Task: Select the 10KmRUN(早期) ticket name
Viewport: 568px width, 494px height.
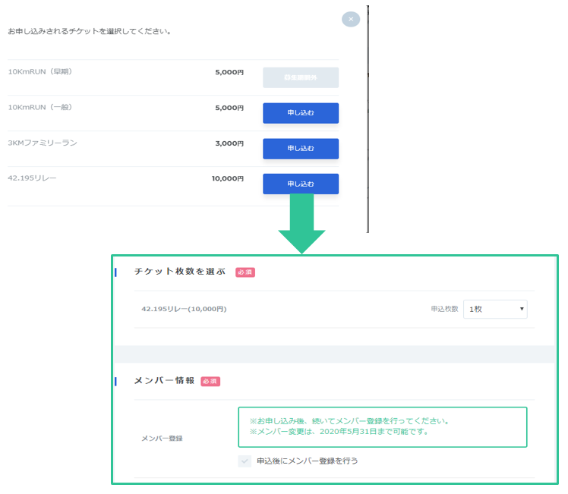Action: [39, 71]
